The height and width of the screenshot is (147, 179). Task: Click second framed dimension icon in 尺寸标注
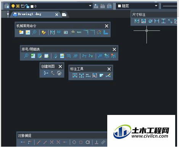click(x=144, y=21)
